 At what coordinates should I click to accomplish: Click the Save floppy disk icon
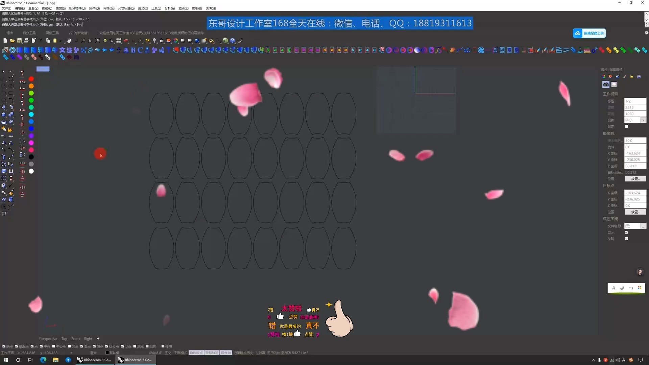[x=19, y=41]
